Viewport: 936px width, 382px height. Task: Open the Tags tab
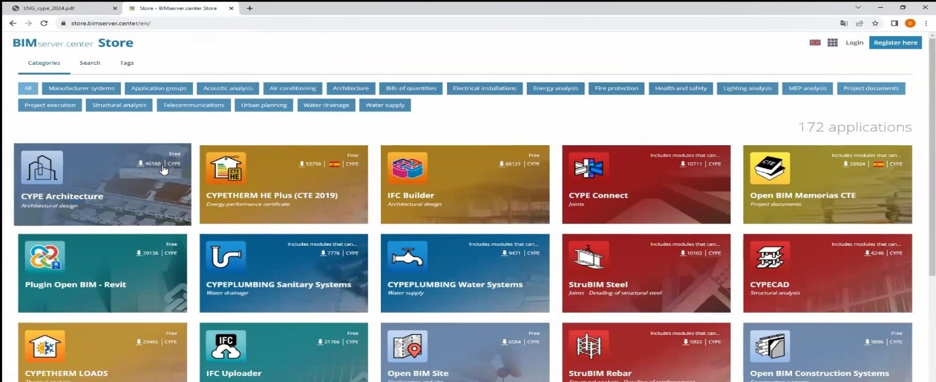[x=127, y=63]
